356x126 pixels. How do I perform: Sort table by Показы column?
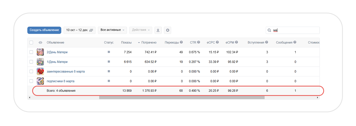pyautogui.click(x=126, y=42)
